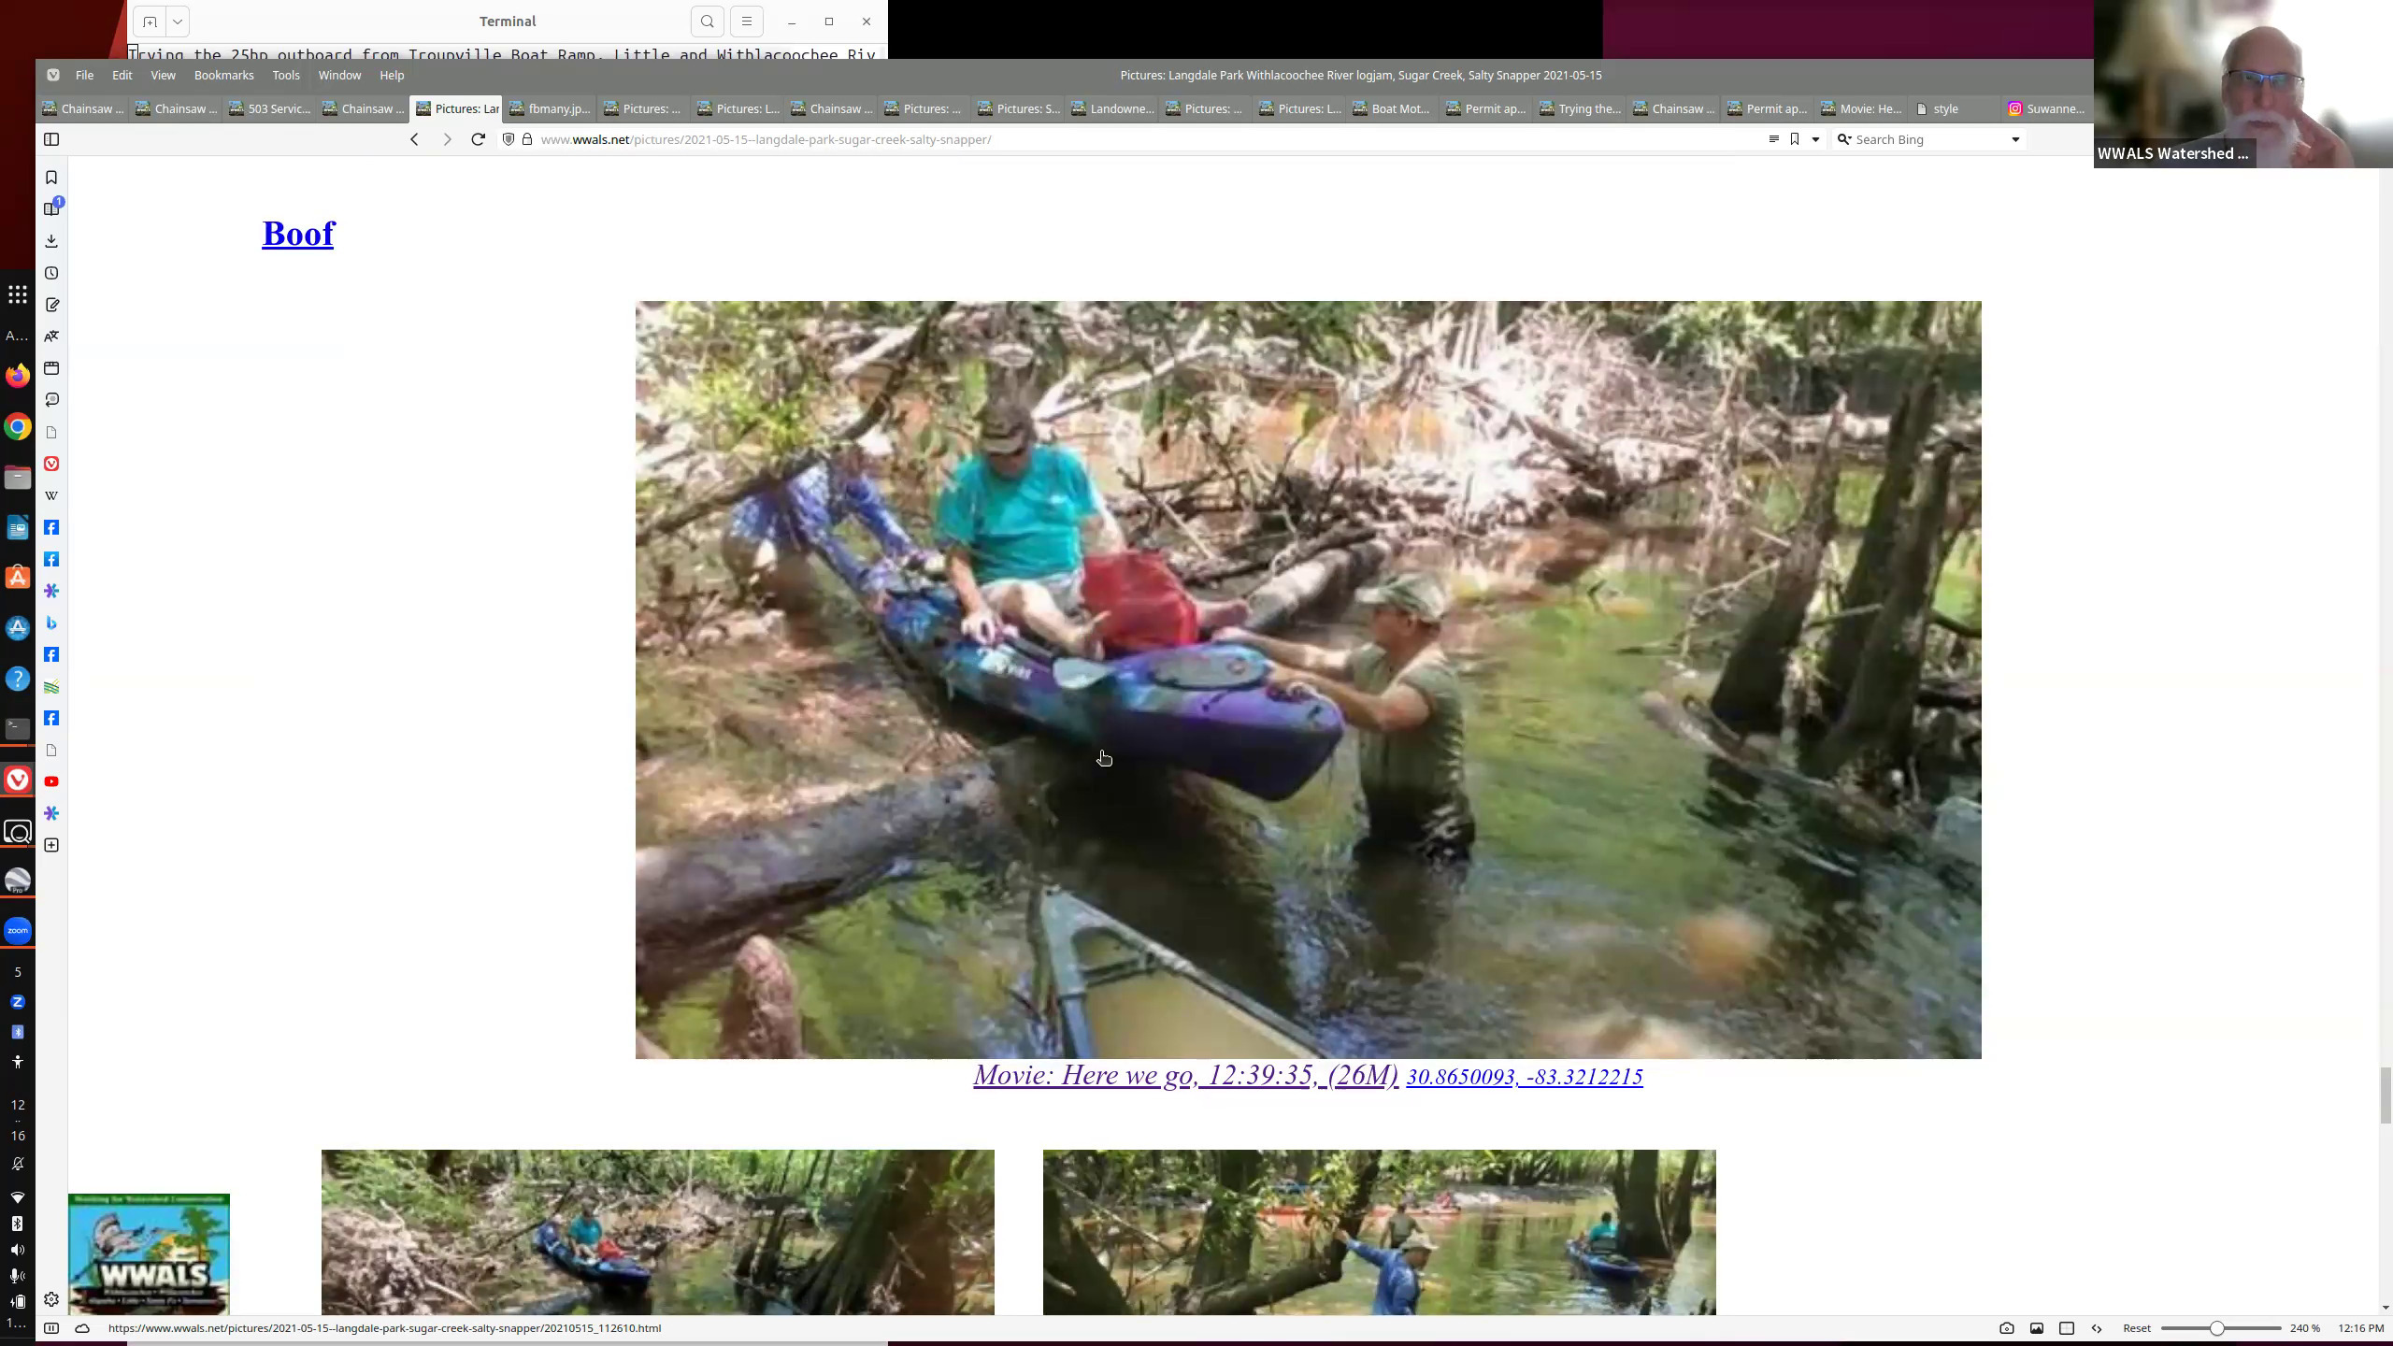Reset the page zoom level

[x=2137, y=1328]
